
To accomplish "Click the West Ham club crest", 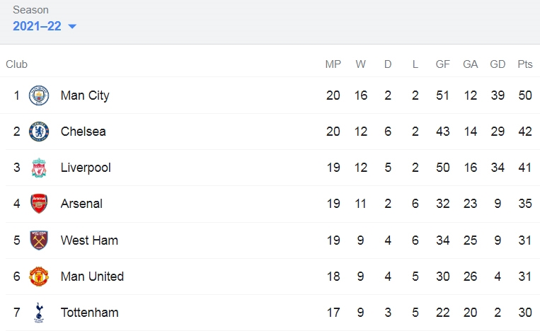I will click(38, 240).
